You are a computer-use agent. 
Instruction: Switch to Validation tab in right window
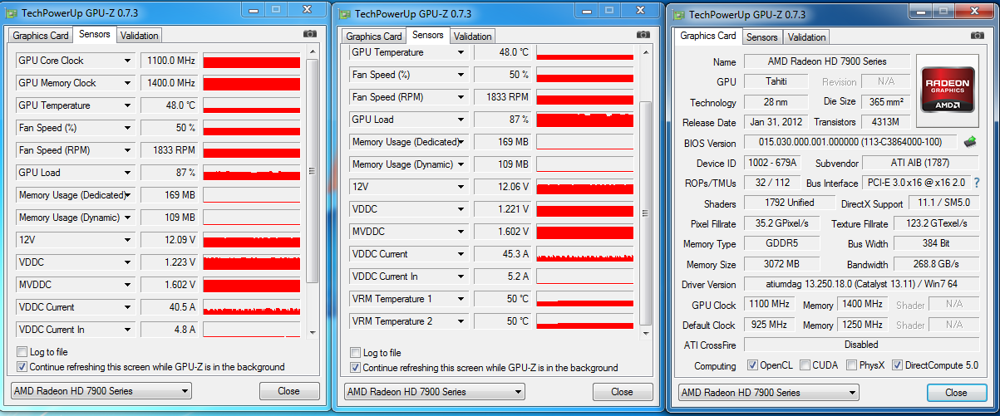point(806,37)
